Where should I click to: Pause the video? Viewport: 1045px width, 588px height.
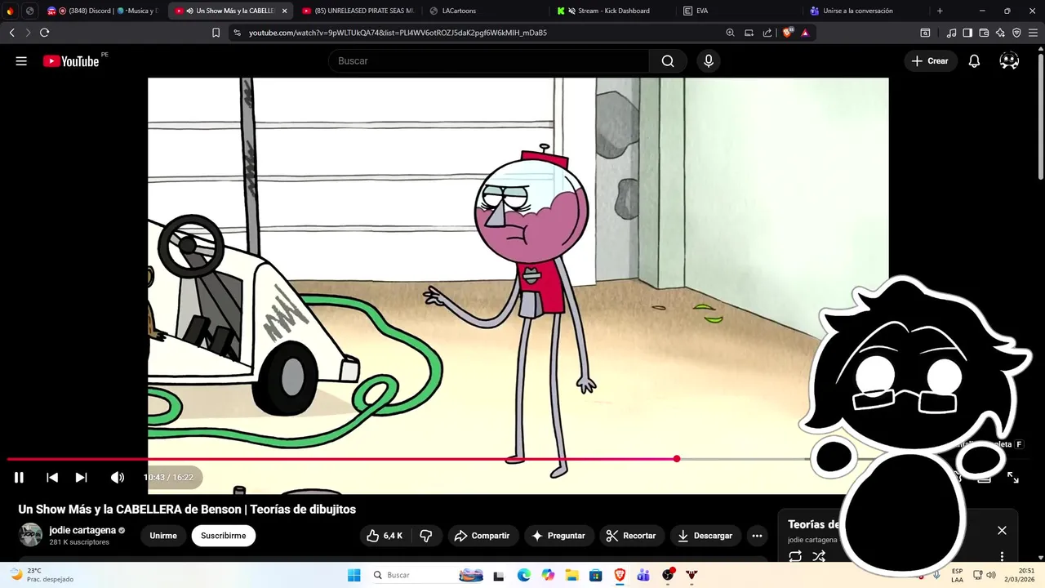(19, 478)
